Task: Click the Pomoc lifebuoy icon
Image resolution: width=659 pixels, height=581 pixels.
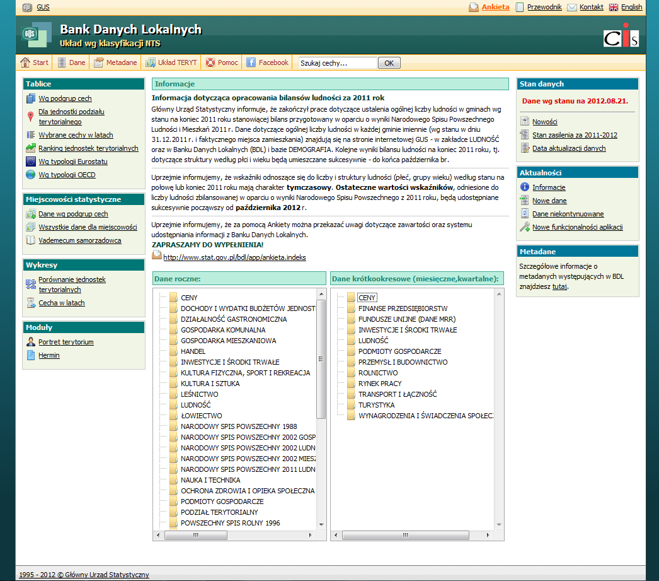Action: click(210, 62)
